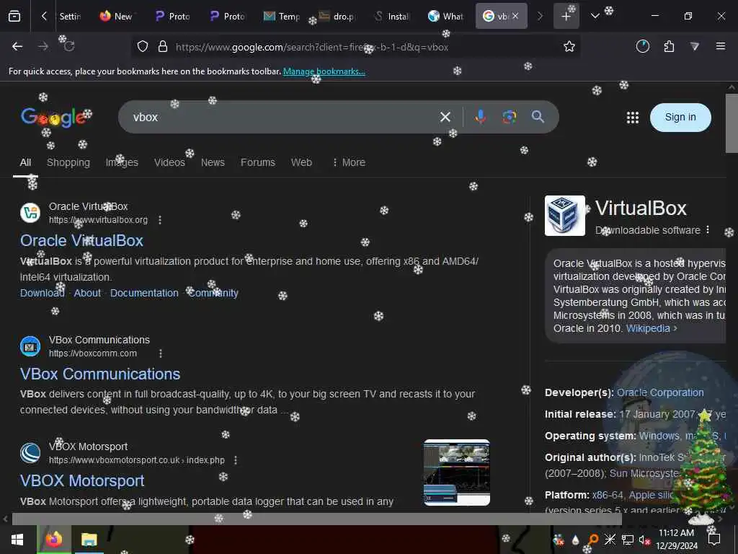Click the x86-64 platform link
The height and width of the screenshot is (554, 738).
pyautogui.click(x=608, y=495)
